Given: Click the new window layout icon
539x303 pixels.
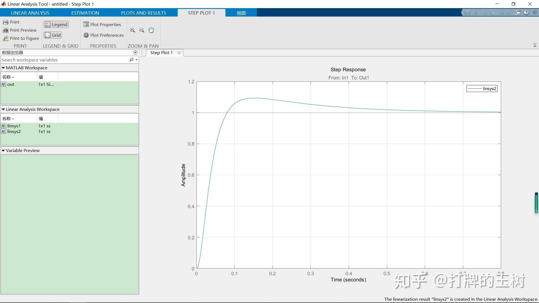Looking at the screenshot, I should click(x=518, y=12).
